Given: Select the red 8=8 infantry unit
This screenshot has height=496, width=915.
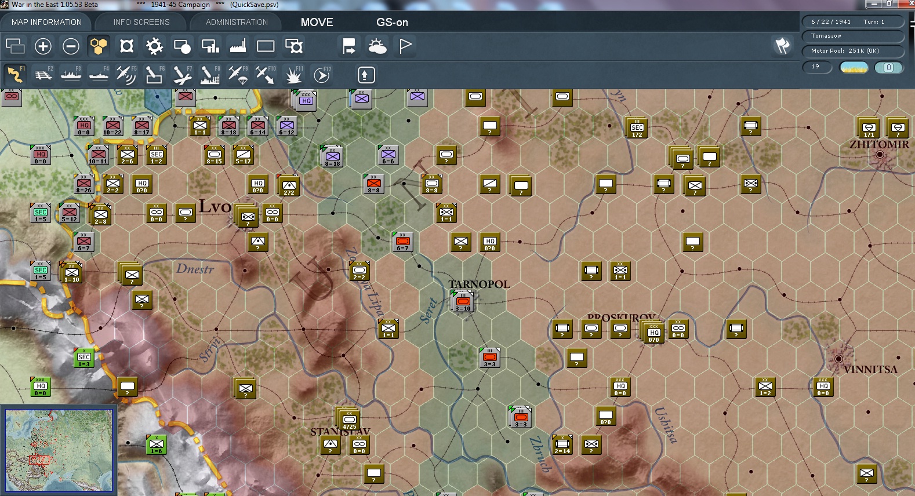Looking at the screenshot, I should pyautogui.click(x=373, y=184).
